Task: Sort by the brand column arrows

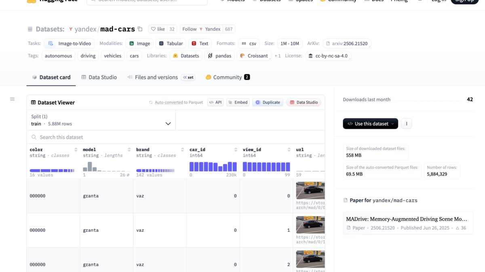Action: (x=182, y=150)
